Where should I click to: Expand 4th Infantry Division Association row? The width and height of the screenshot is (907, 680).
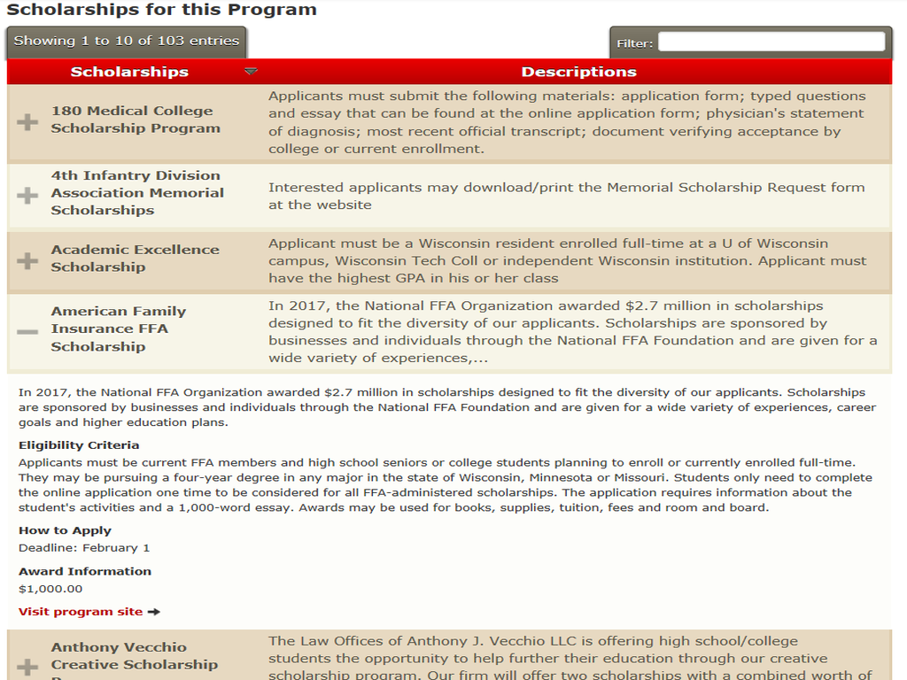[x=27, y=196]
